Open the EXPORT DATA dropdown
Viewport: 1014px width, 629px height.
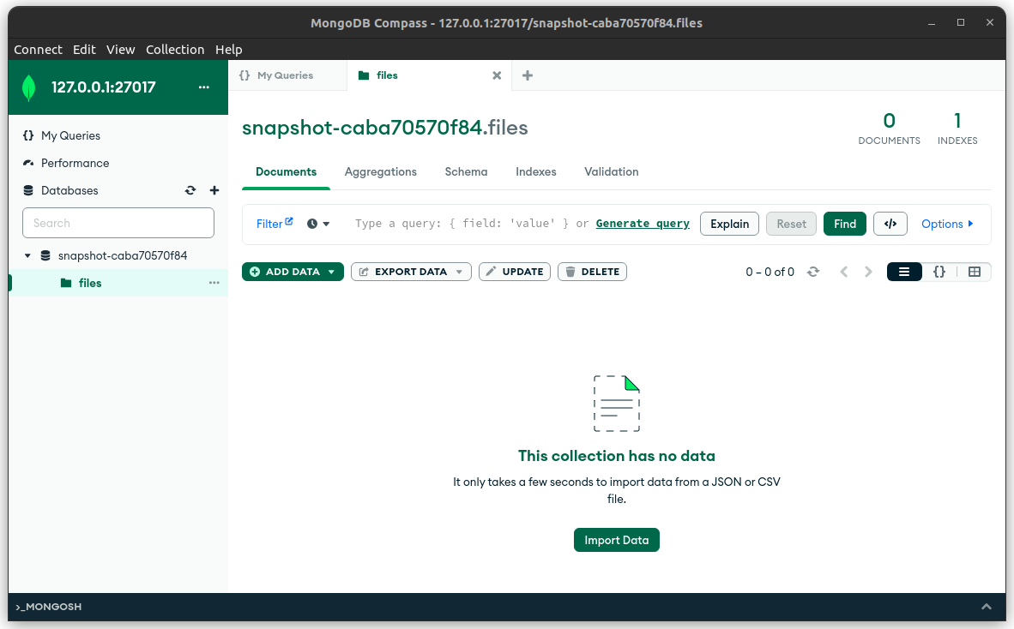460,272
